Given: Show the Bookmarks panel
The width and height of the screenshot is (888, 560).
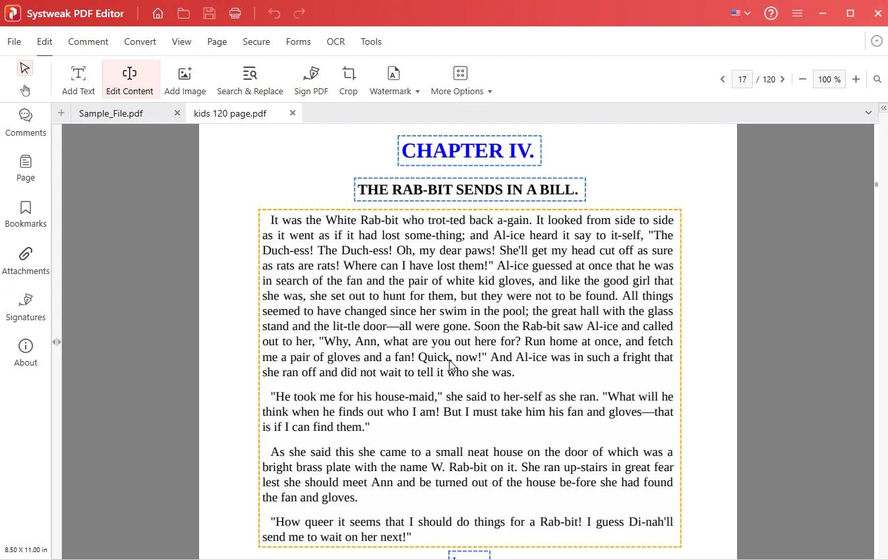Looking at the screenshot, I should coord(26,214).
